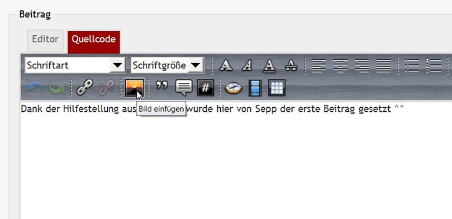Click the speech bubble icon

tap(184, 88)
